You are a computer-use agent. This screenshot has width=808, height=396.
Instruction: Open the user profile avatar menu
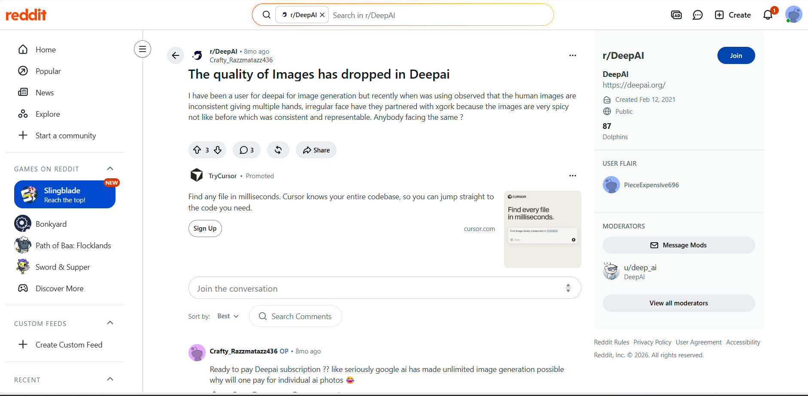click(793, 15)
